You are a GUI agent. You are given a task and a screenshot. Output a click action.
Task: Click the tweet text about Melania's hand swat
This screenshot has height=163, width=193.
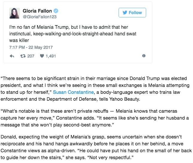(x=73, y=34)
